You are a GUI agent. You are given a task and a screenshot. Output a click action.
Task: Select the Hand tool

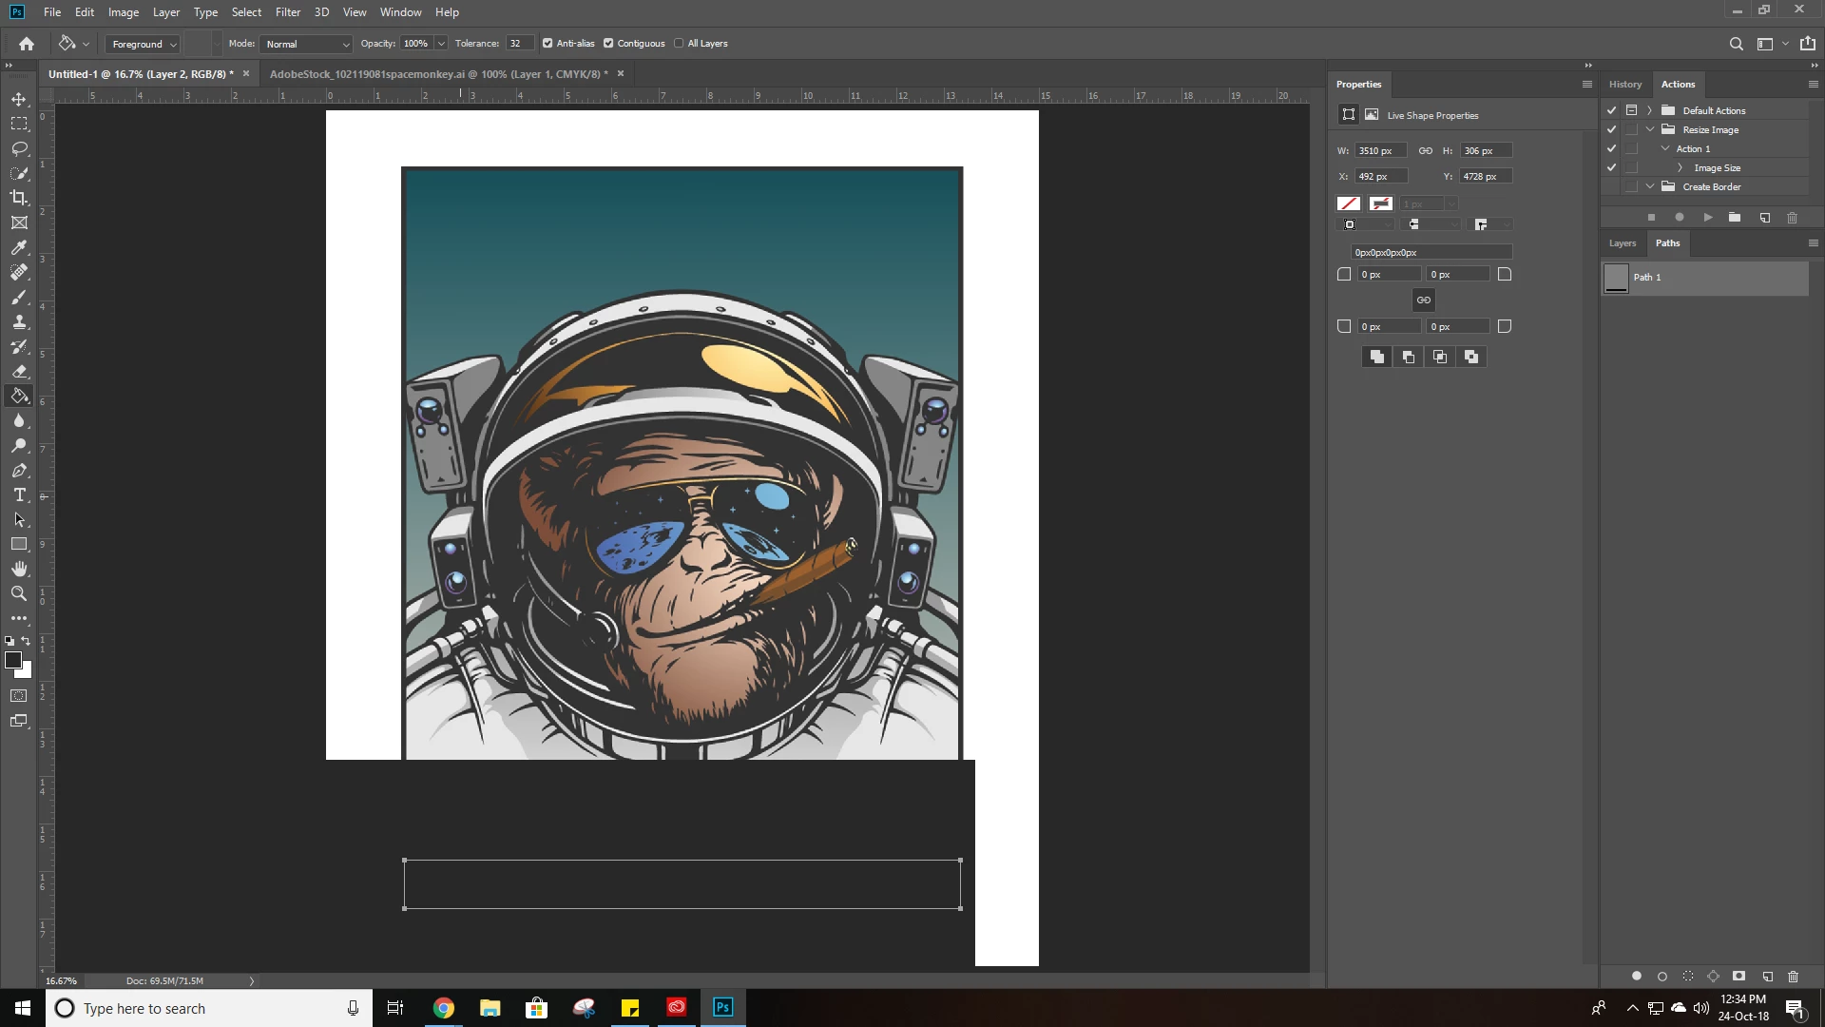[19, 569]
